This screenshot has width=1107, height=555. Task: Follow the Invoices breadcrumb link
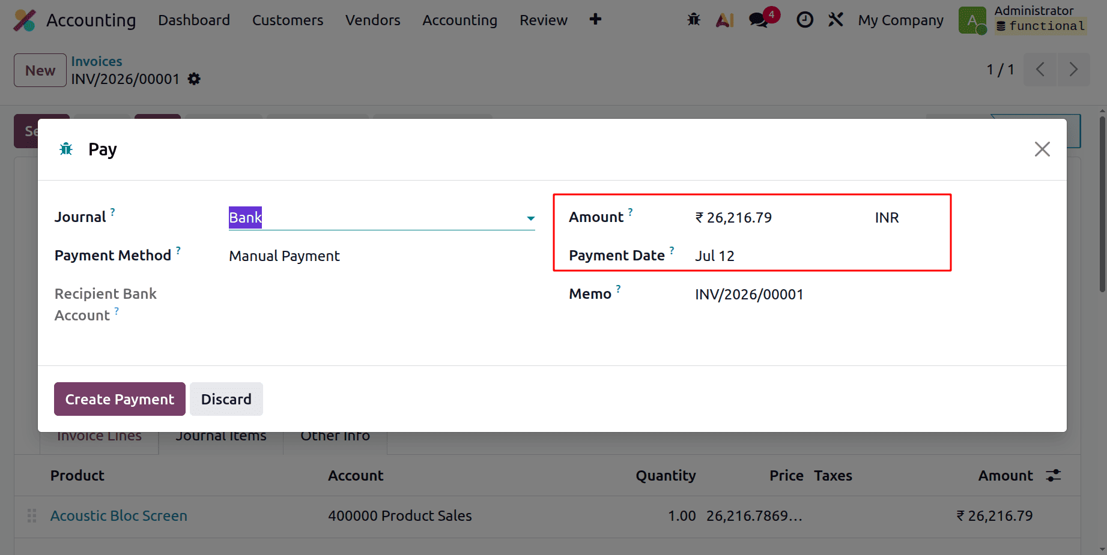97,61
